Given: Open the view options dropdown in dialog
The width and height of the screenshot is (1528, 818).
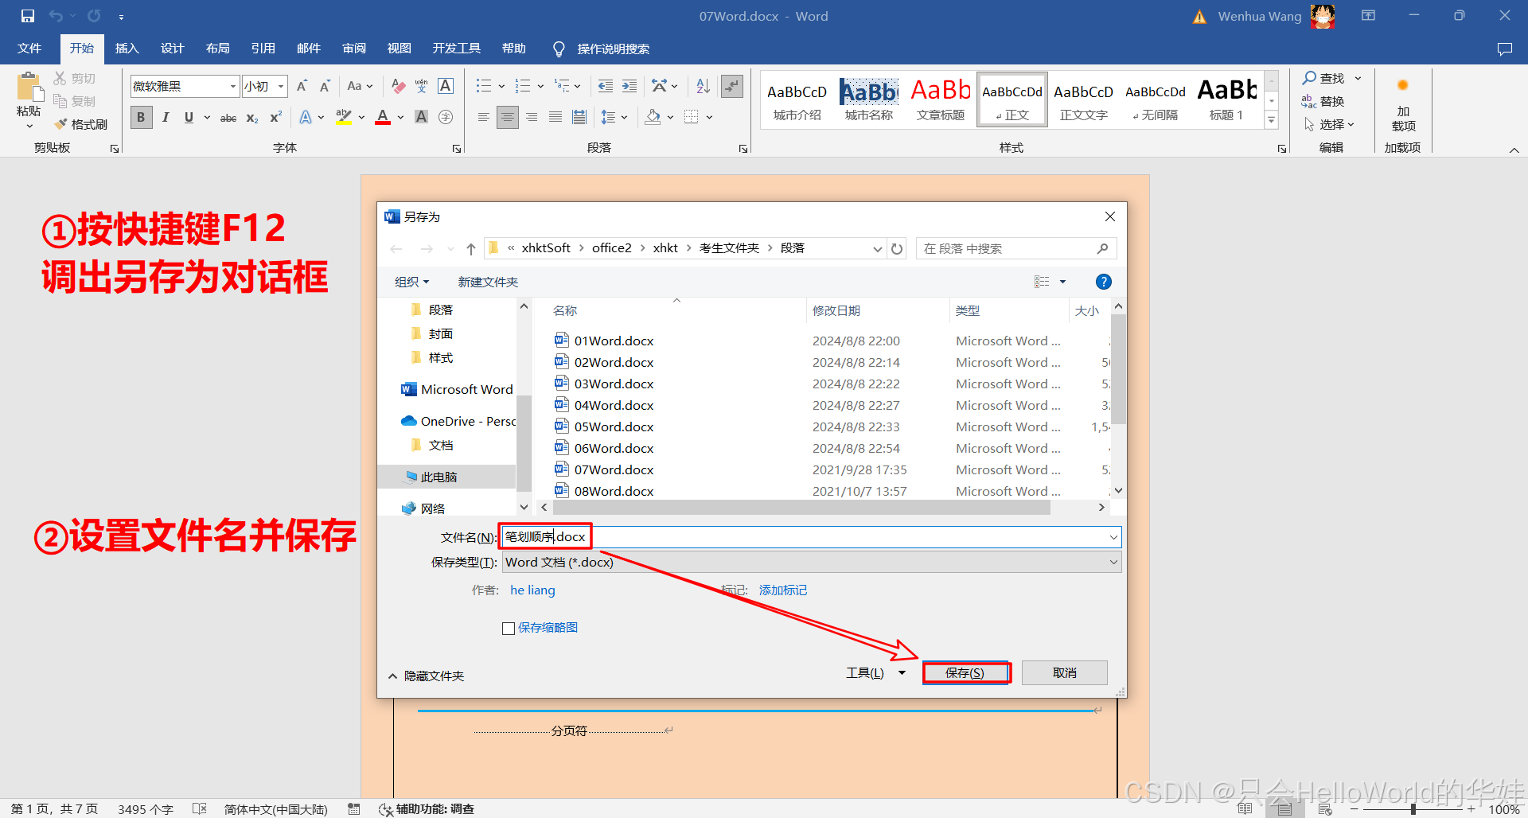Looking at the screenshot, I should tap(1062, 282).
